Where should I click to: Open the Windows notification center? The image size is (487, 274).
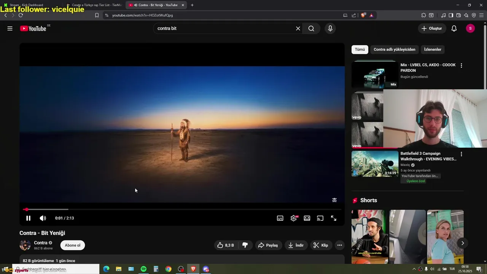[479, 269]
